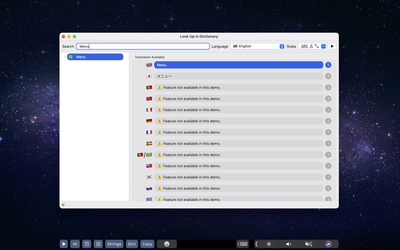This screenshot has height=250, width=400.
Task: Tap the Dict button in the Touch Bar
Action: click(x=132, y=244)
